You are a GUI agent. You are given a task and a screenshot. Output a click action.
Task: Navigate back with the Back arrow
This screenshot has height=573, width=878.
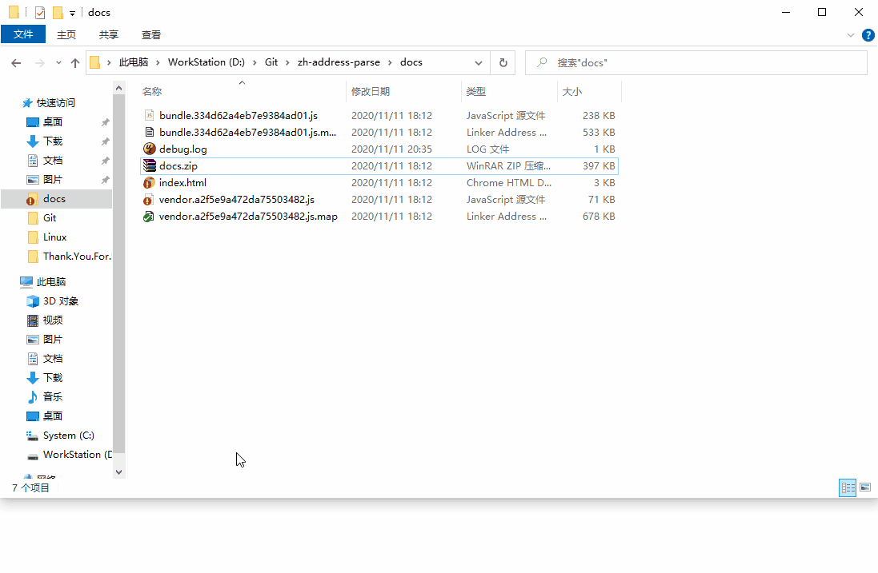pyautogui.click(x=16, y=62)
